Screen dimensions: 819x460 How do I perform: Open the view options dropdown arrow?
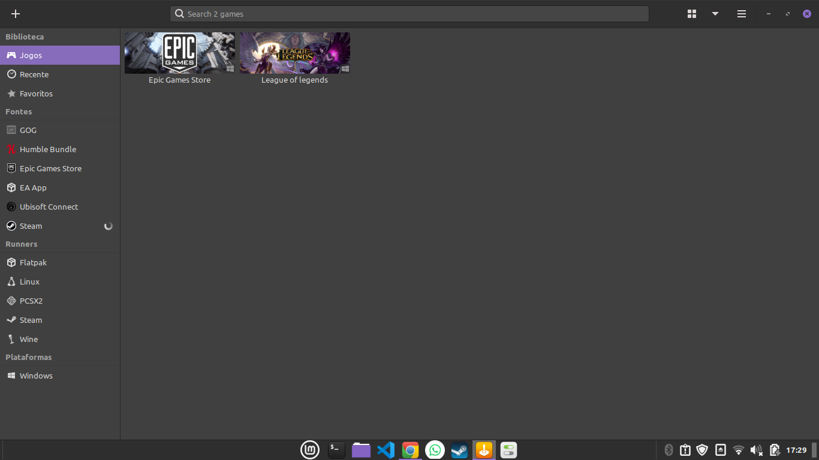click(715, 14)
